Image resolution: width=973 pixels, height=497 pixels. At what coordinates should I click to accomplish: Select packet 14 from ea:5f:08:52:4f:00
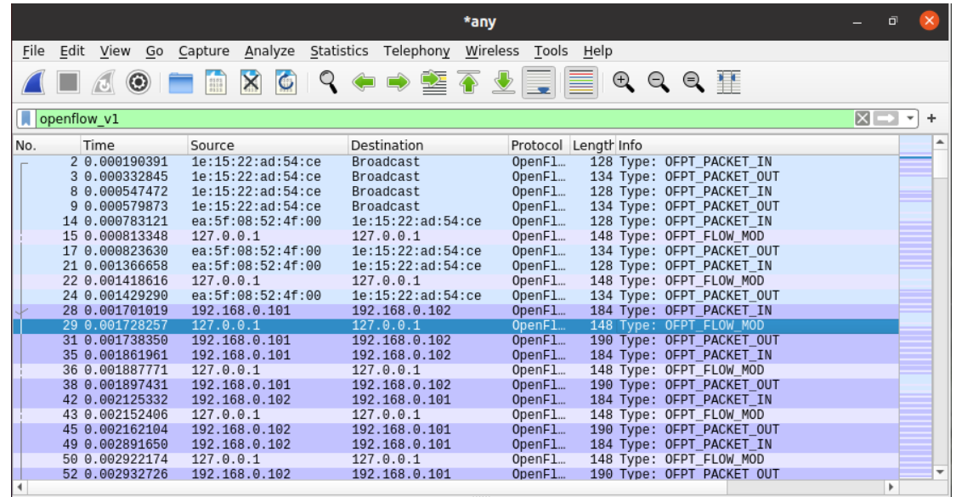pyautogui.click(x=456, y=222)
